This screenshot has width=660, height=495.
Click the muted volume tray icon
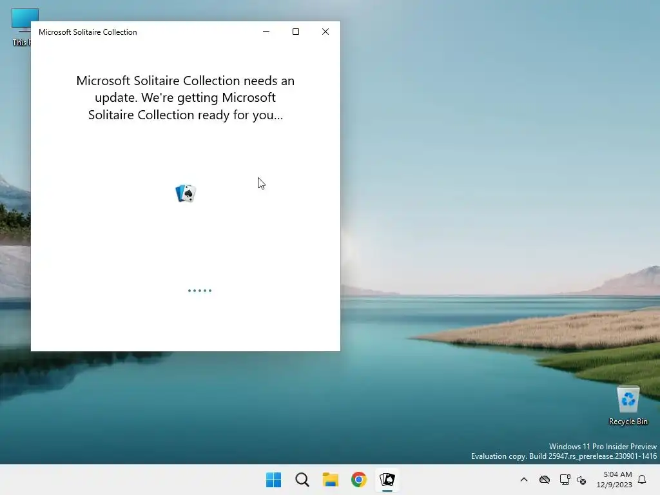582,480
